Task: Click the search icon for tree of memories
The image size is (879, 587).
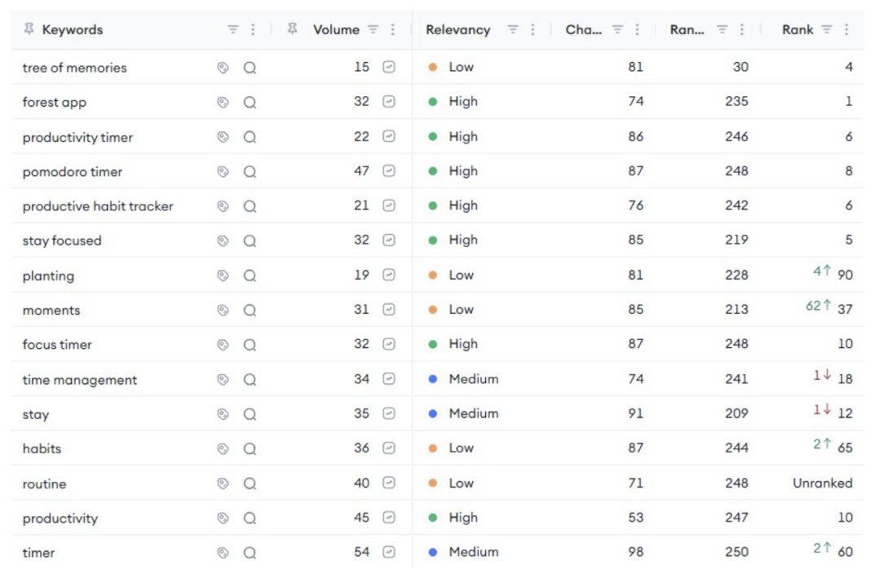Action: pyautogui.click(x=250, y=68)
